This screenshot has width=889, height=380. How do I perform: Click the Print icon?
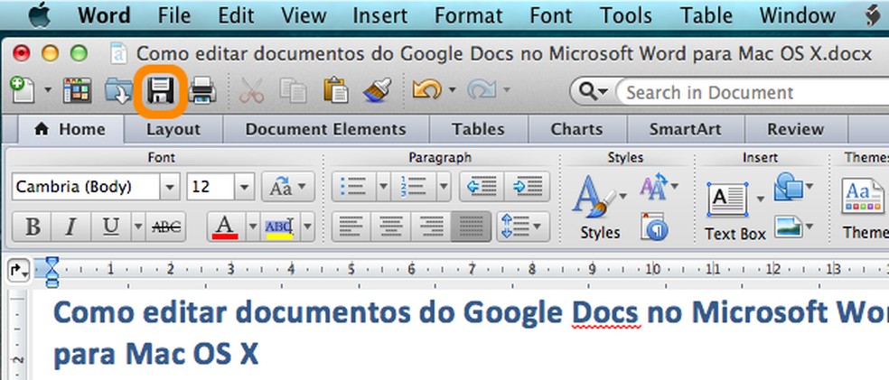tap(202, 90)
